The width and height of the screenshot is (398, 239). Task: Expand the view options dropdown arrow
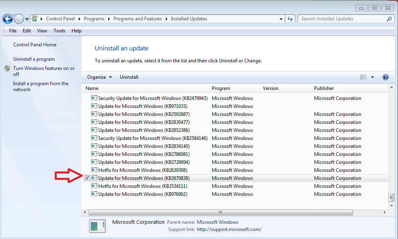tap(372, 77)
